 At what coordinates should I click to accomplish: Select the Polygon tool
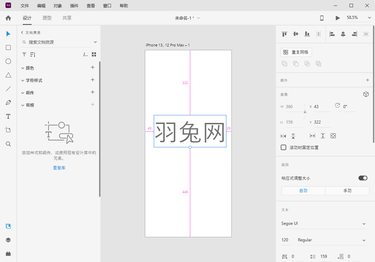[8, 75]
